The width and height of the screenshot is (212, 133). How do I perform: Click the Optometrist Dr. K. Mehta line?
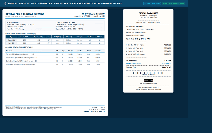click(70, 25)
